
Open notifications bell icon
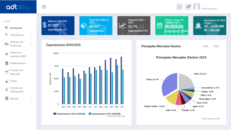tap(188, 7)
